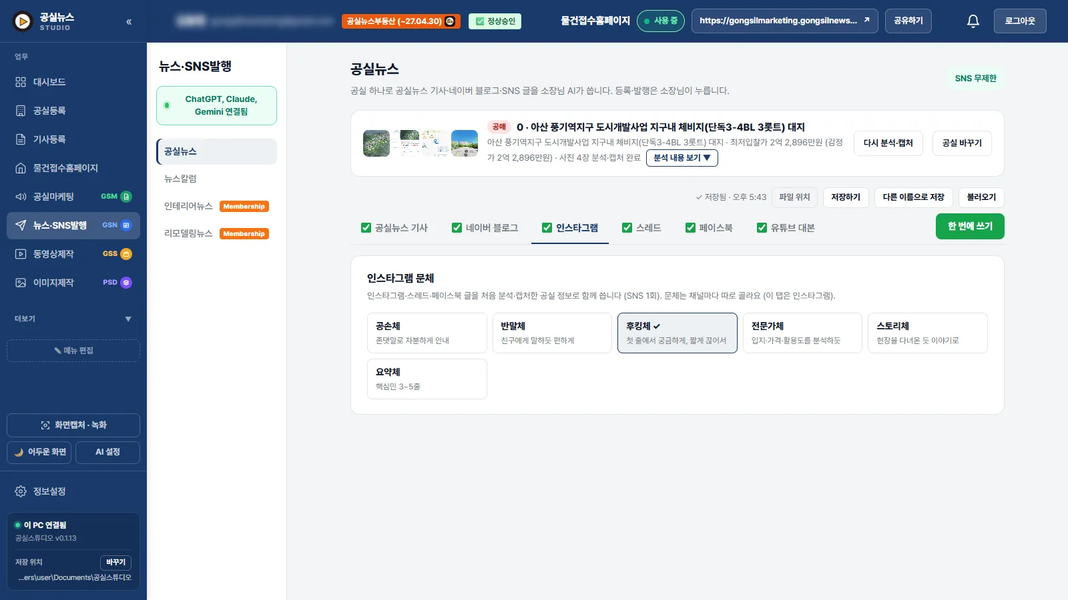The height and width of the screenshot is (600, 1068).
Task: Expand the 더보기 section arrow
Action: [x=128, y=319]
